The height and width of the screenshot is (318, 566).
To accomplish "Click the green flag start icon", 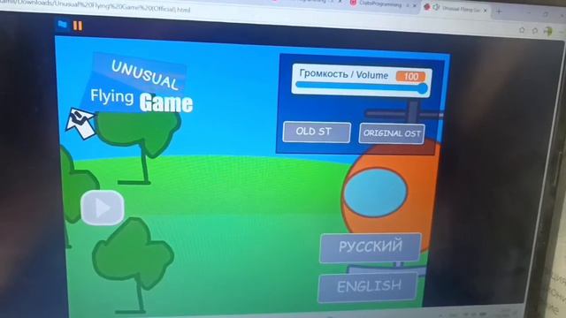I will pos(63,25).
